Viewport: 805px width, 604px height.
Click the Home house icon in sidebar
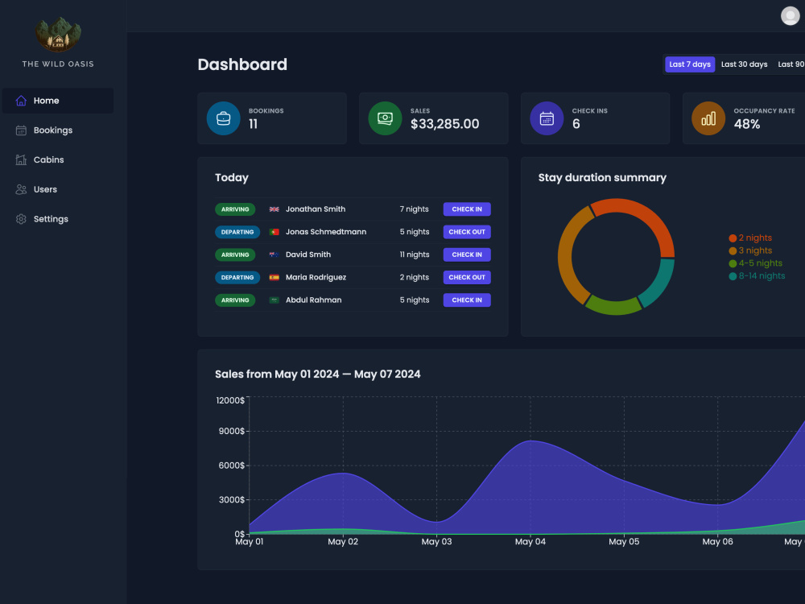click(x=21, y=101)
